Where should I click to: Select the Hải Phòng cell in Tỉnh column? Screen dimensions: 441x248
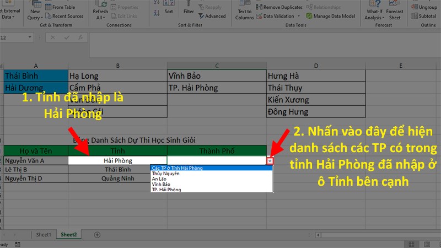click(117, 160)
